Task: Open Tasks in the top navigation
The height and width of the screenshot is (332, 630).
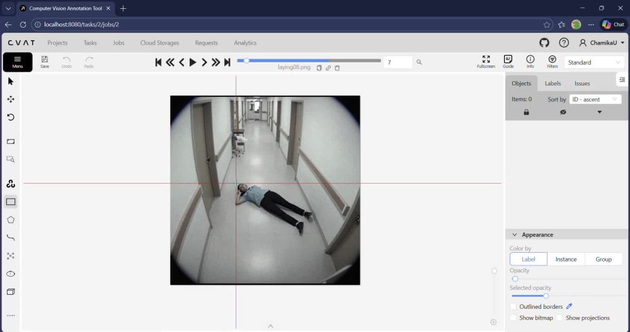Action: pos(90,43)
